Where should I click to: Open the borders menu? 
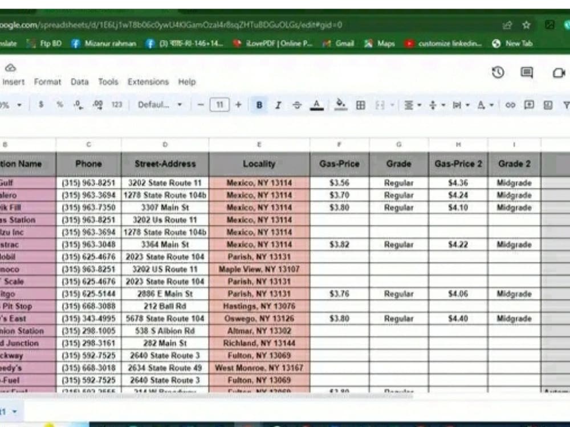(360, 105)
